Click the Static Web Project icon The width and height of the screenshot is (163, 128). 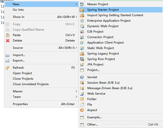coord(82,48)
